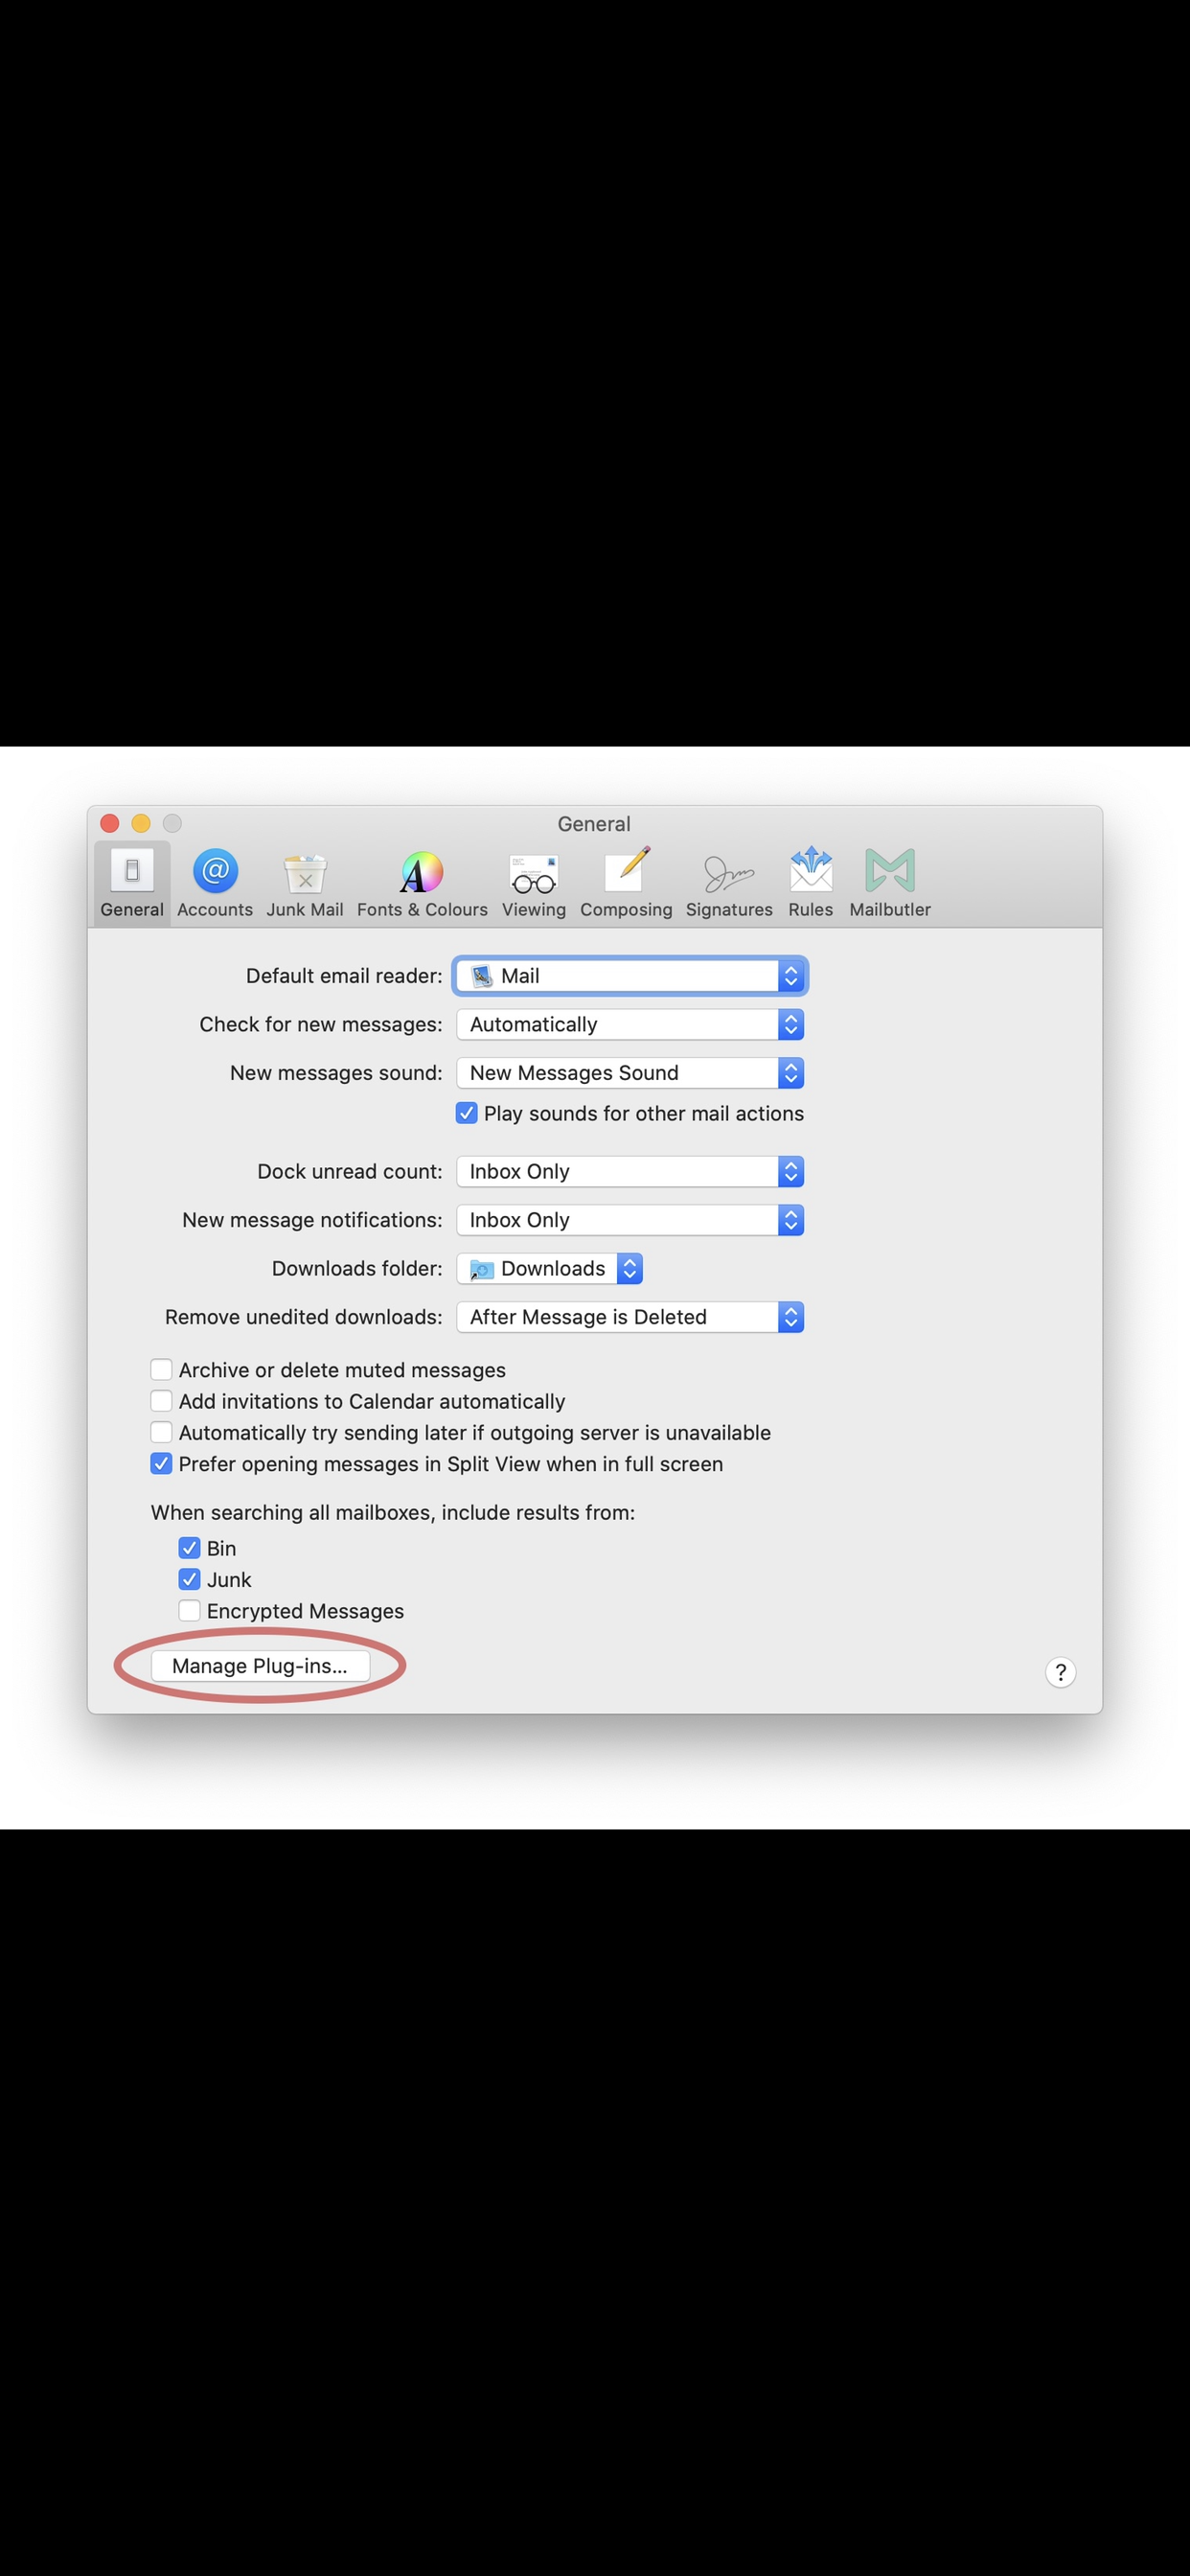This screenshot has height=2576, width=1190.
Task: Open Fonts & Colours preferences
Action: coord(422,883)
